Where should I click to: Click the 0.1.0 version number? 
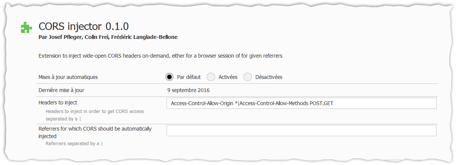(x=117, y=27)
